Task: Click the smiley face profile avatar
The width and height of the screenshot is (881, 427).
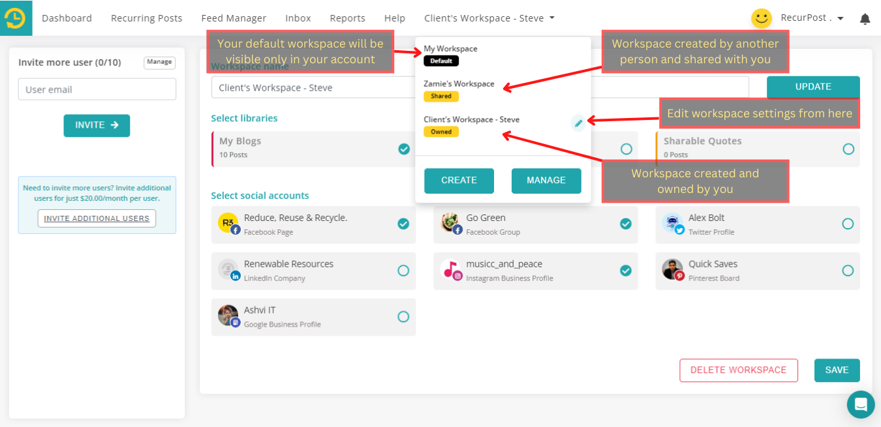Action: point(762,18)
